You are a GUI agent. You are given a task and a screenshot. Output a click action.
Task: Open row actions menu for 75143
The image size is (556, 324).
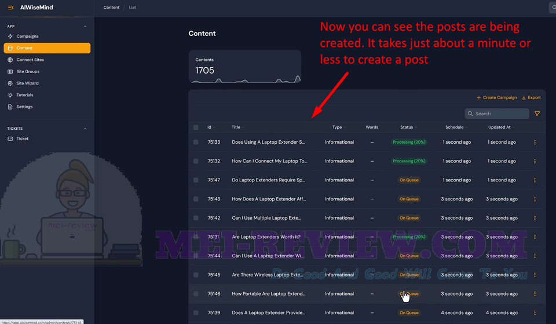535,199
